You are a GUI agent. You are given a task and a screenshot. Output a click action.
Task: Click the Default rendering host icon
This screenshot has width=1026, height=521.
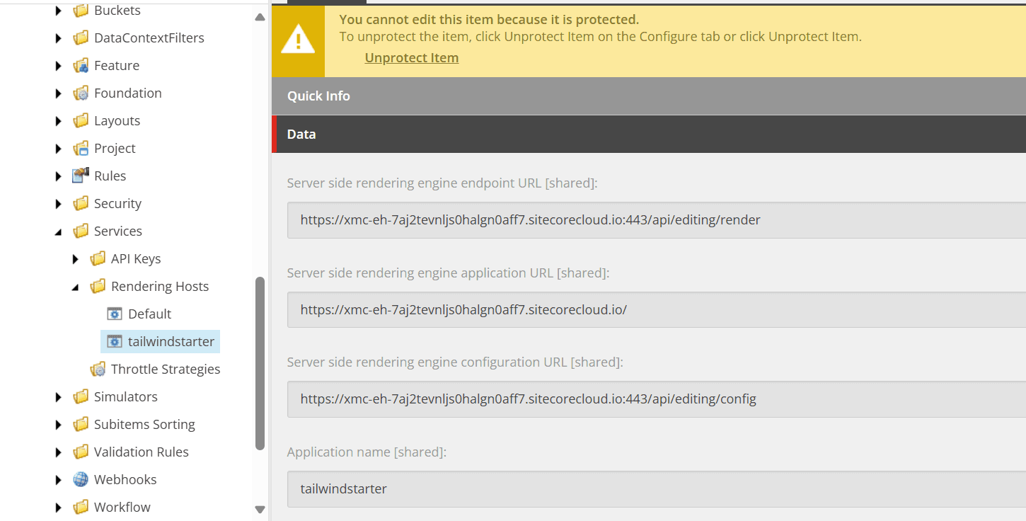tap(115, 314)
